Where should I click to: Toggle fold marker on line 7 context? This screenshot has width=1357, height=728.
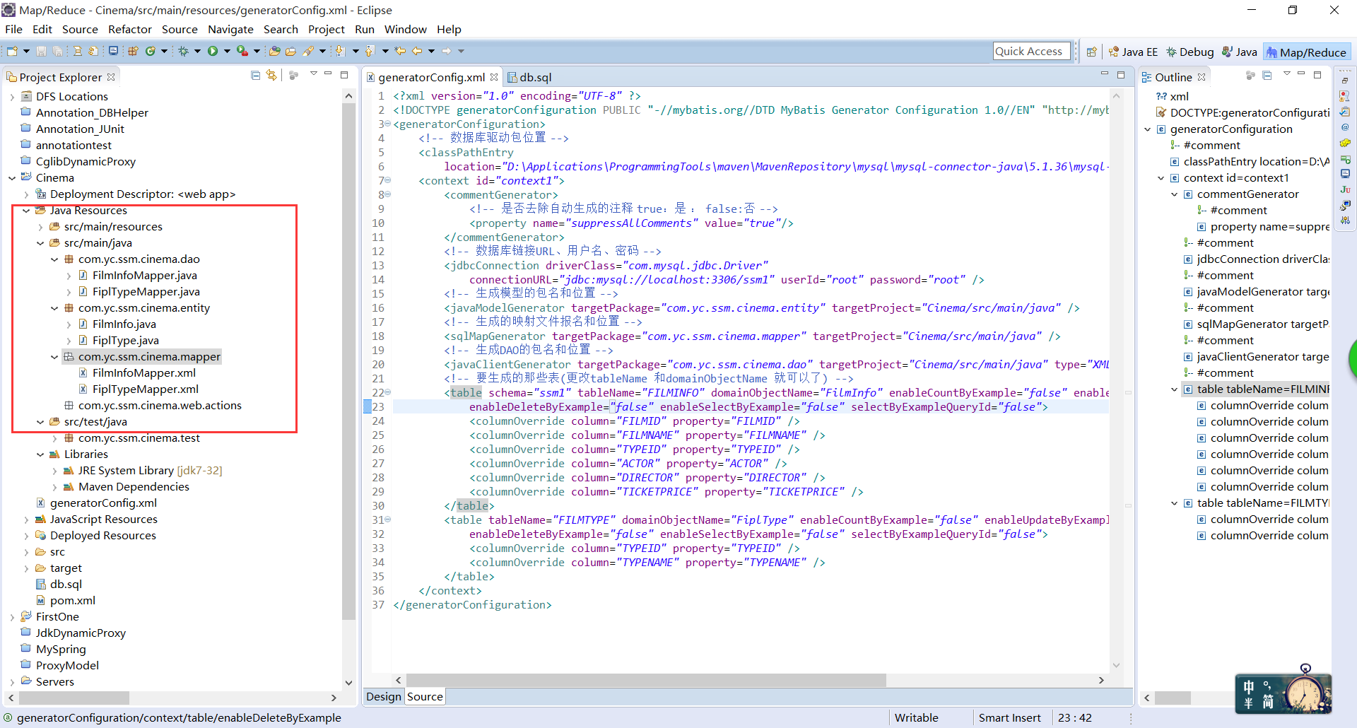click(387, 180)
